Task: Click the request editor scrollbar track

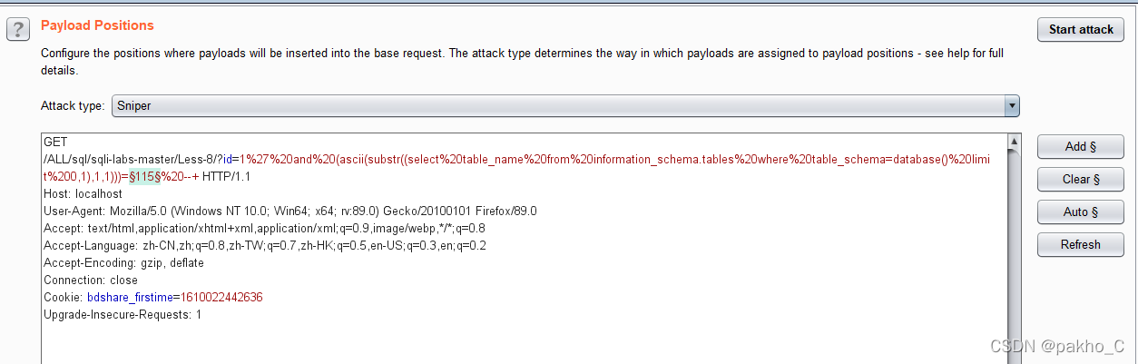Action: click(1014, 259)
